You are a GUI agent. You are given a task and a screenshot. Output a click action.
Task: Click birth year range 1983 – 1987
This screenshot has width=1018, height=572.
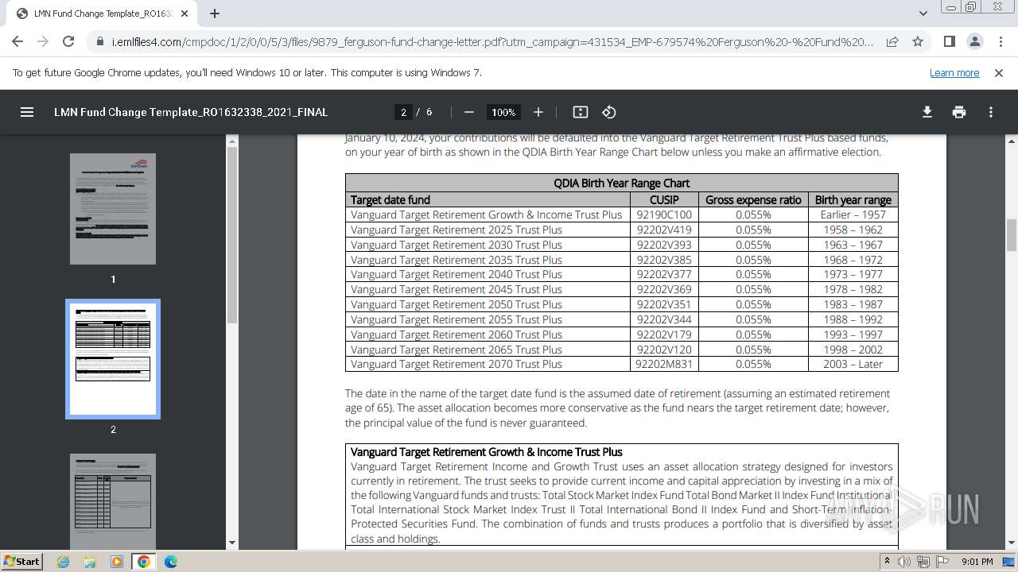(853, 304)
